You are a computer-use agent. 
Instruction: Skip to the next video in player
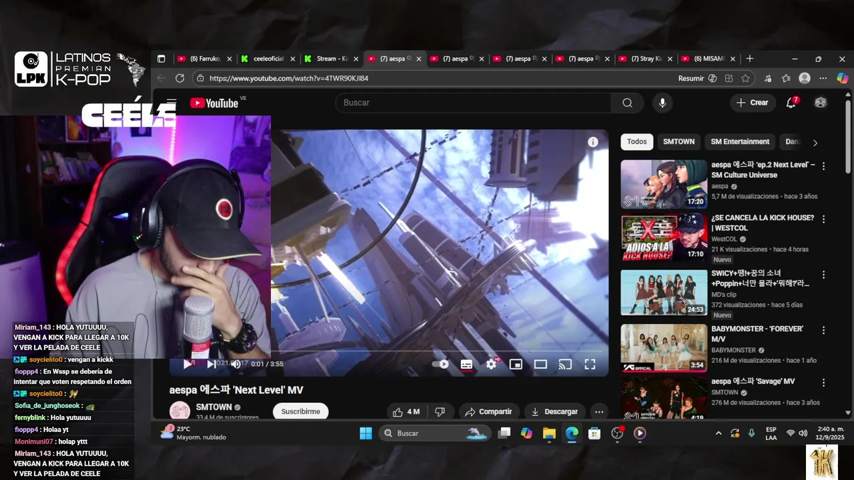pyautogui.click(x=211, y=364)
